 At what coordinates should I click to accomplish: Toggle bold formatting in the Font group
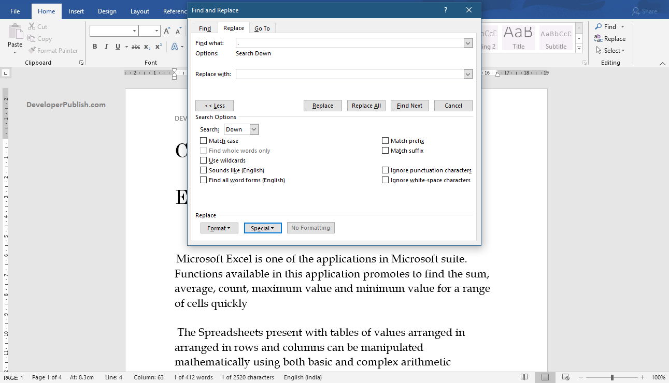(x=95, y=46)
